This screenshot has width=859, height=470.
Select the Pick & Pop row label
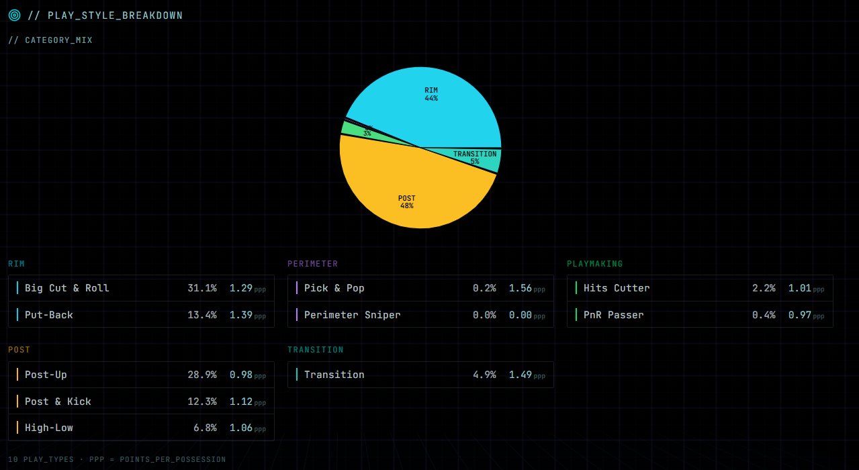coord(334,288)
